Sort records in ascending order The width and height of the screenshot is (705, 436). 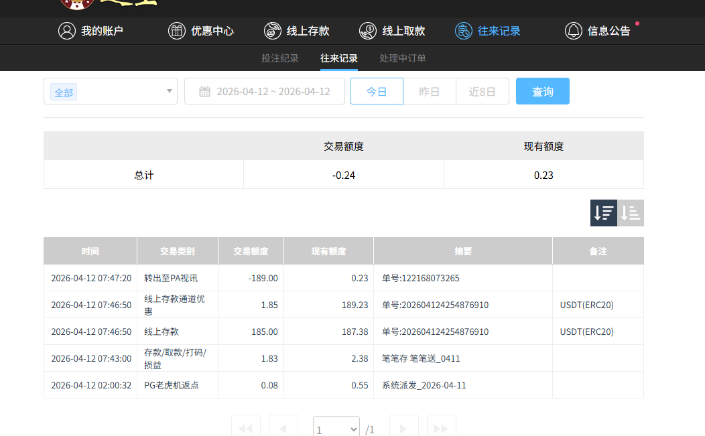point(631,213)
